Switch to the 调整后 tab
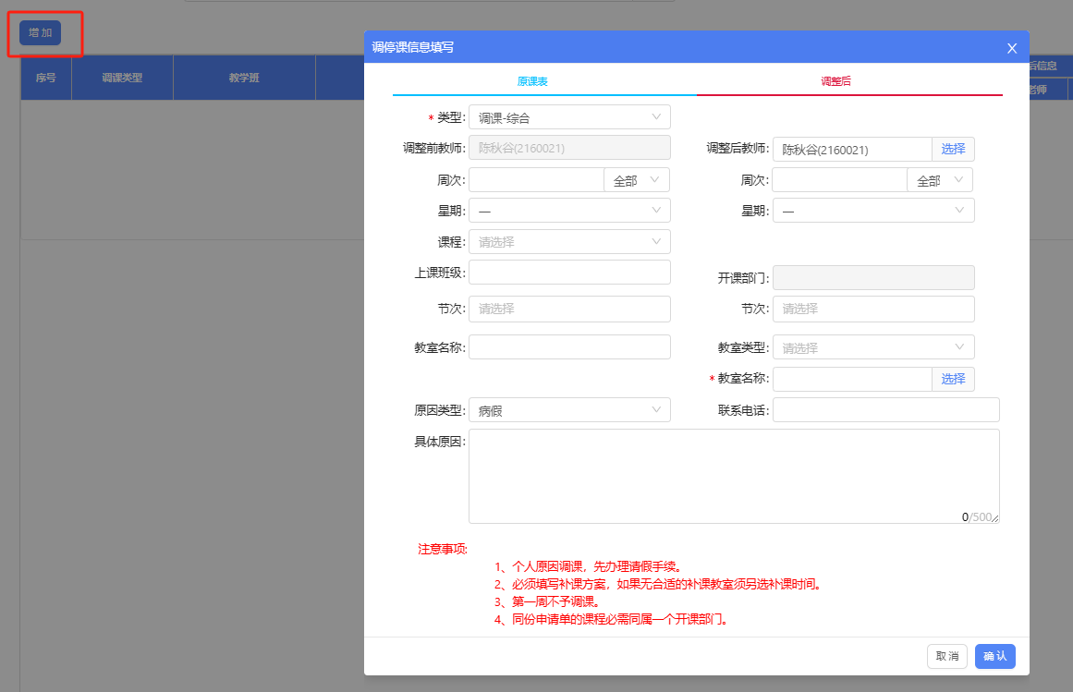This screenshot has height=692, width=1073. pyautogui.click(x=835, y=81)
